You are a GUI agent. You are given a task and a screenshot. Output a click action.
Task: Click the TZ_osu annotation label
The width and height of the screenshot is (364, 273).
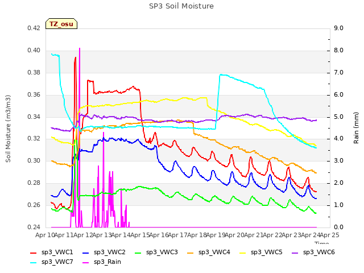(61, 24)
